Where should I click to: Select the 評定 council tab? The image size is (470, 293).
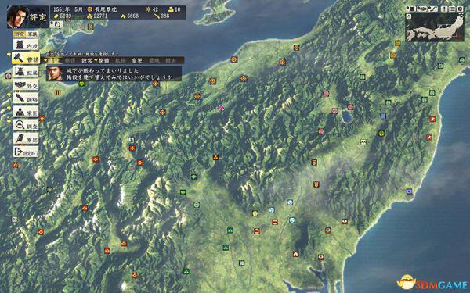pos(20,34)
